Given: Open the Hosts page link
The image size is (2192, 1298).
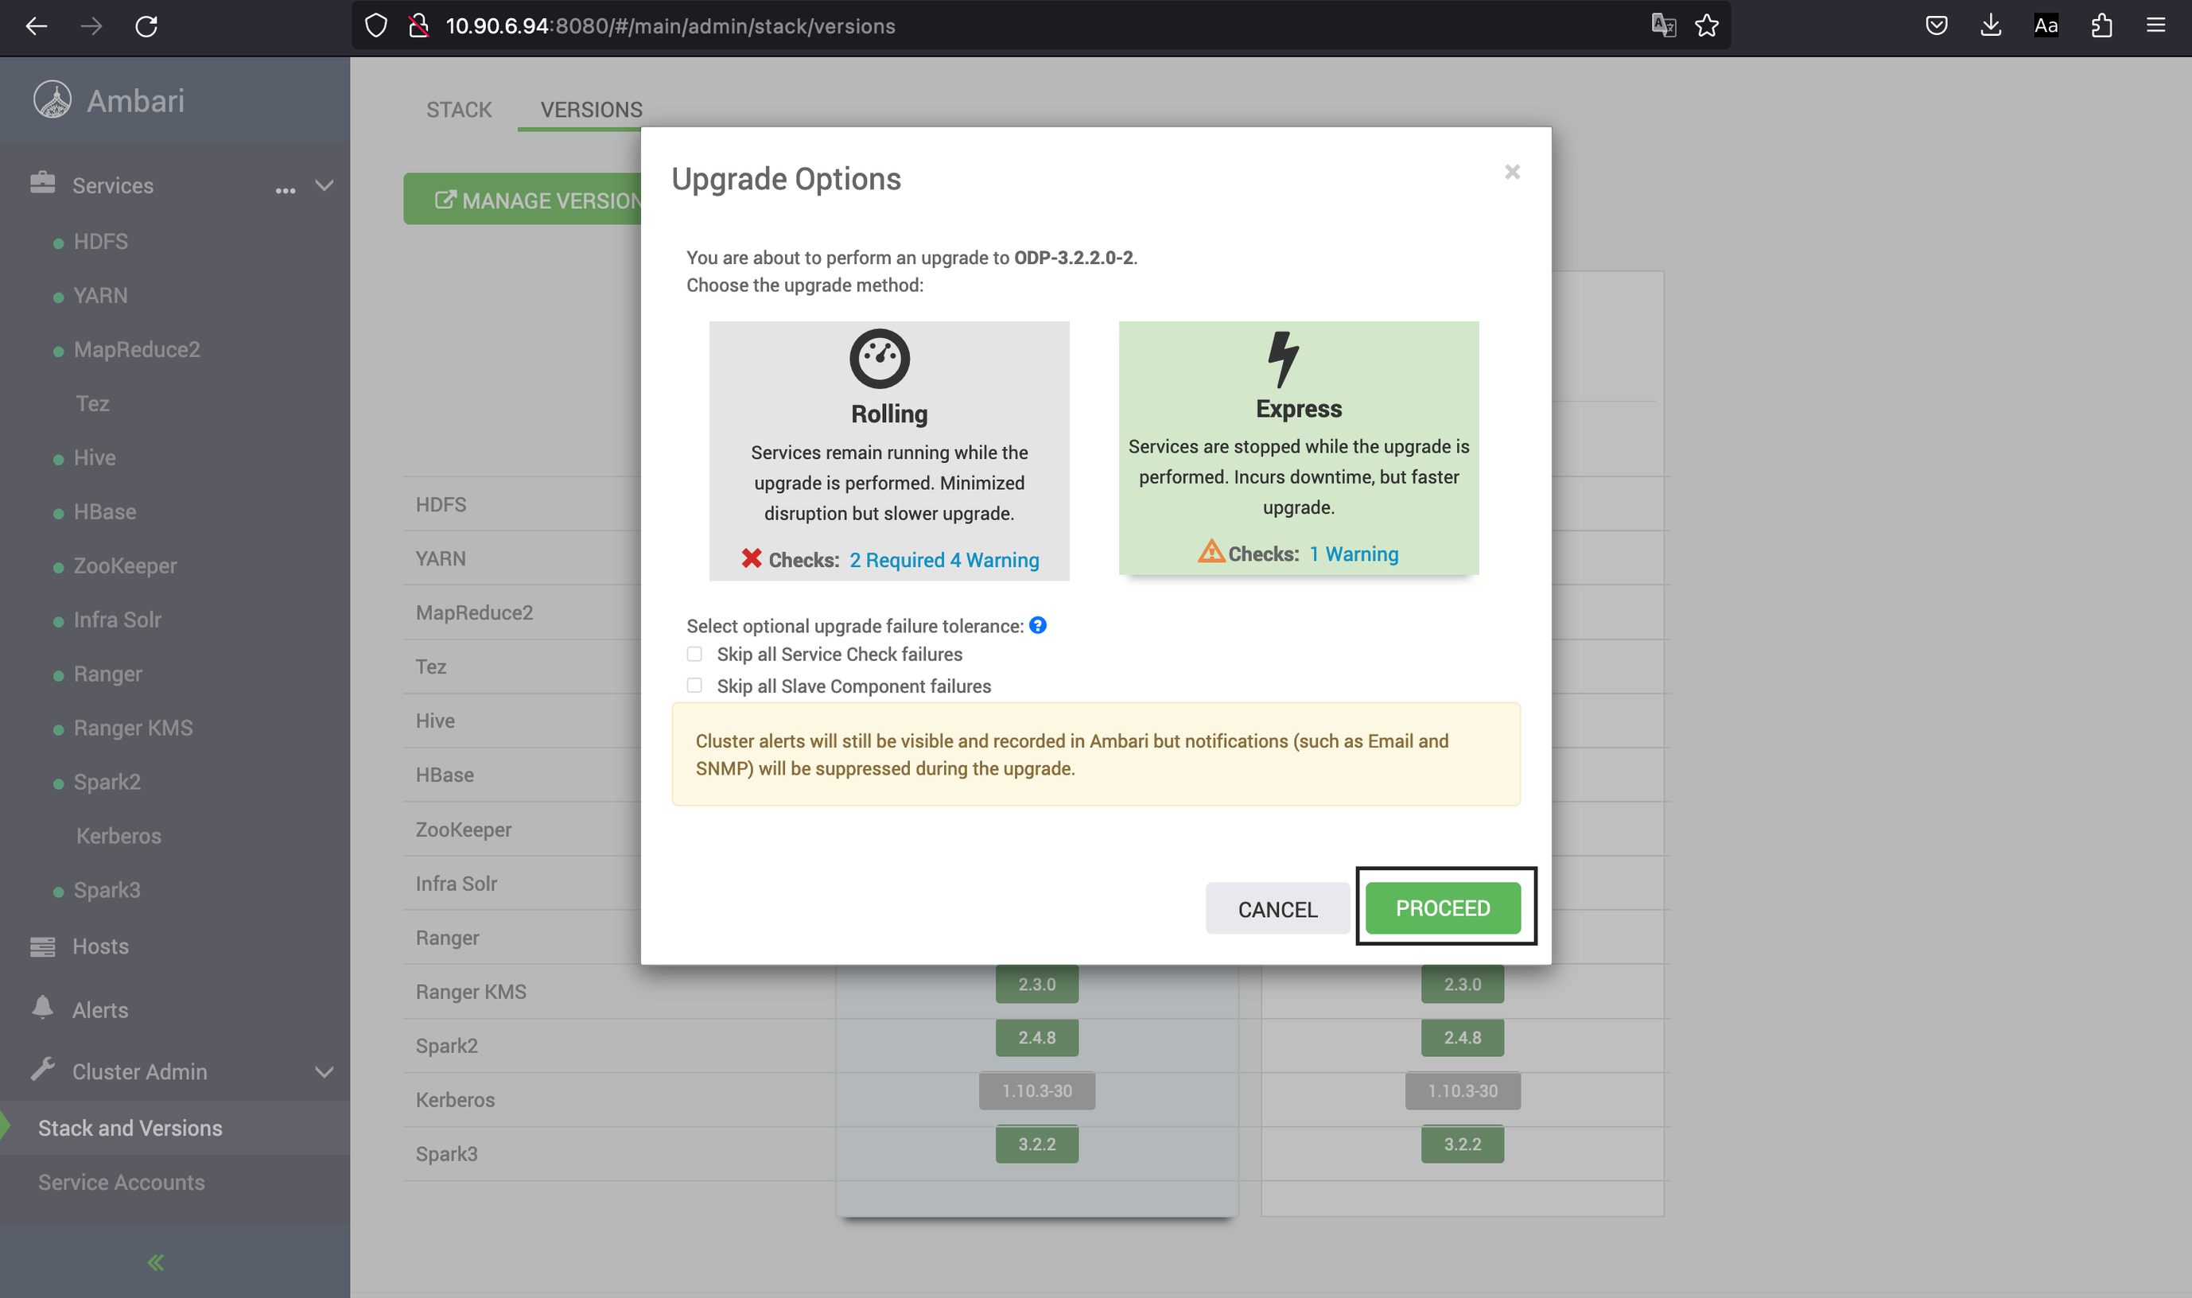Looking at the screenshot, I should tap(100, 946).
